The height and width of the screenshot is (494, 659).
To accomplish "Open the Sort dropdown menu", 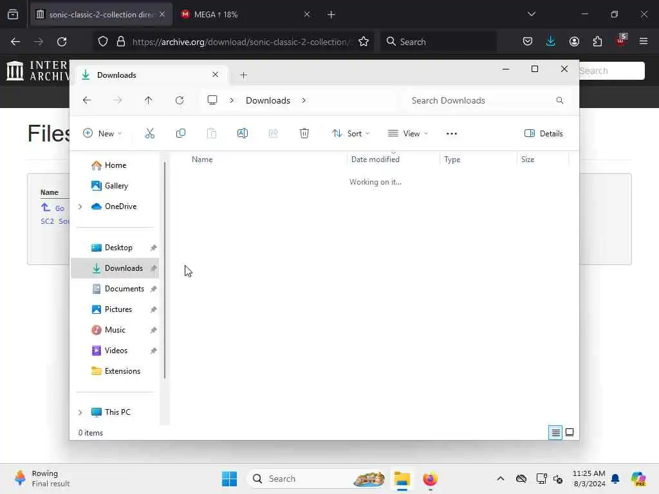I will pos(351,134).
